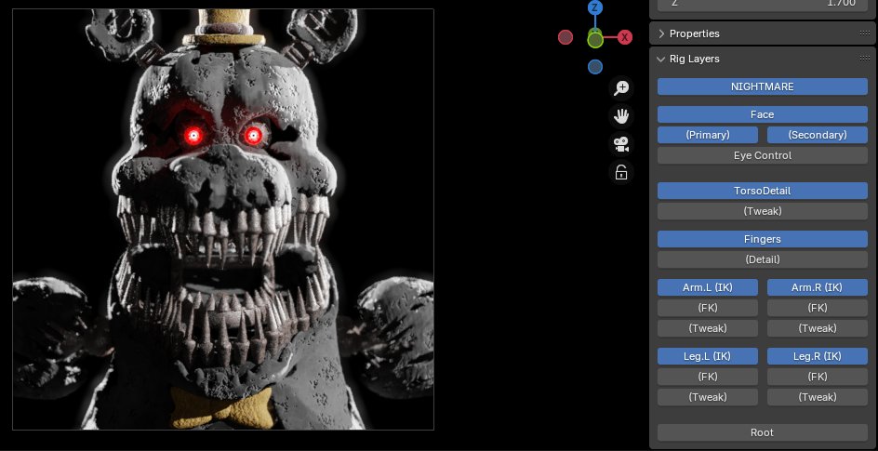This screenshot has width=878, height=451.
Task: Toggle the Face (Secondary) layer
Action: (817, 135)
